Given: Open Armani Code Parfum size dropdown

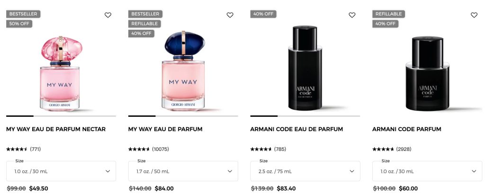Looking at the screenshot, I should (427, 171).
